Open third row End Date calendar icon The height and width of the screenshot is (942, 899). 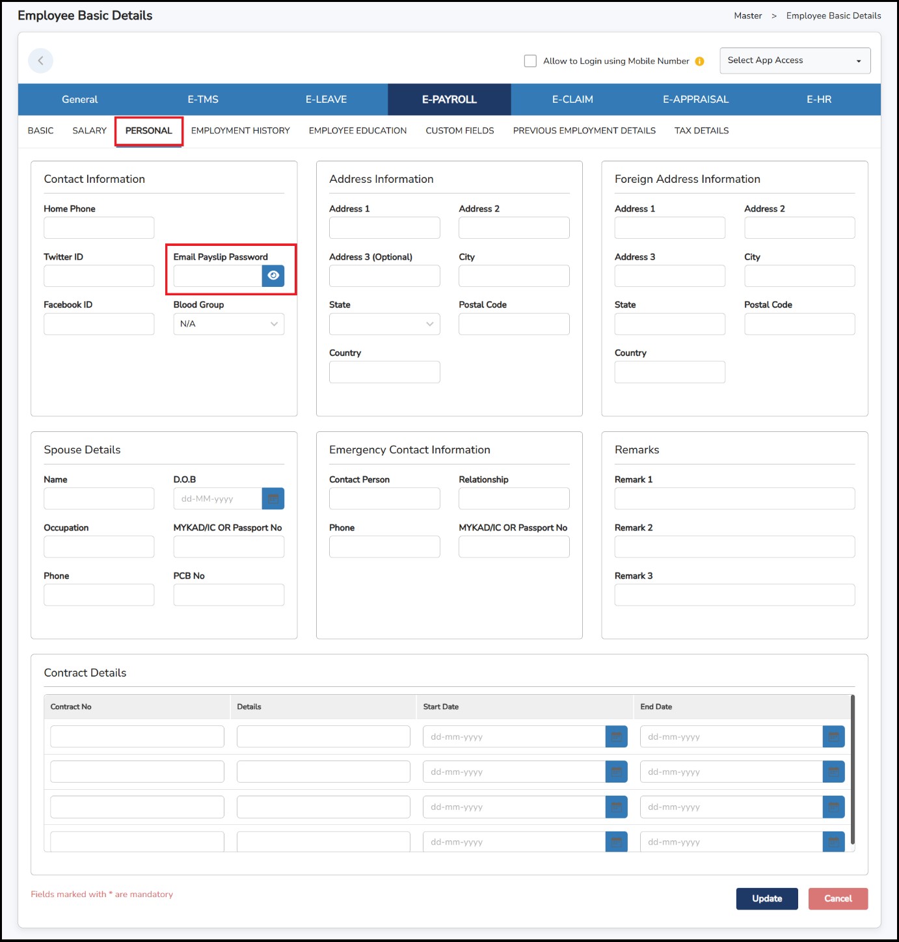(833, 807)
